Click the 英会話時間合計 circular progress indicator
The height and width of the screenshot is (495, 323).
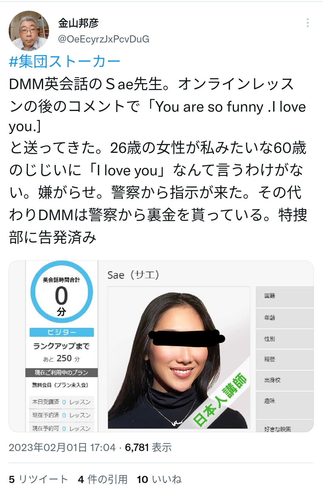[x=62, y=292]
